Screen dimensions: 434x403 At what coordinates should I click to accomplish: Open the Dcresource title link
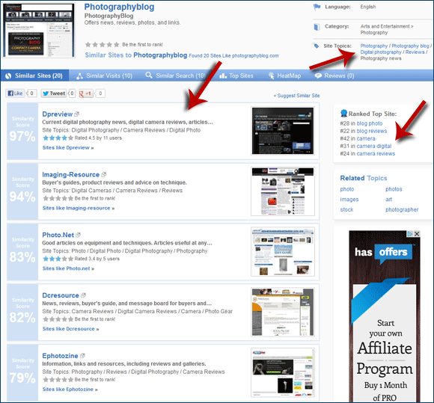[x=61, y=295]
